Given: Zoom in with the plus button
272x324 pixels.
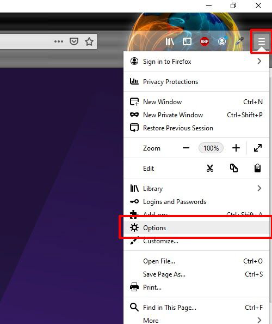Looking at the screenshot, I should [236, 148].
